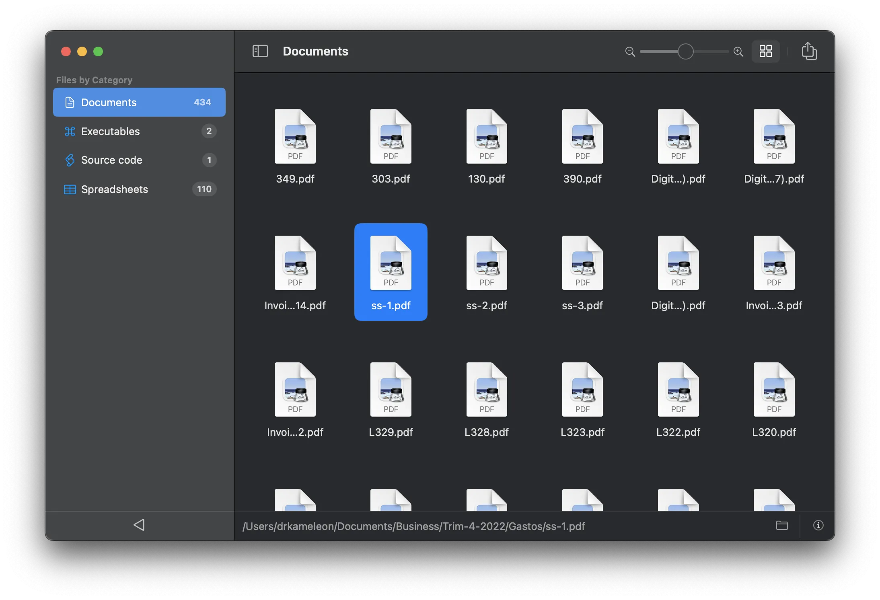880x600 pixels.
Task: Reveal file with folder icon
Action: click(x=781, y=526)
